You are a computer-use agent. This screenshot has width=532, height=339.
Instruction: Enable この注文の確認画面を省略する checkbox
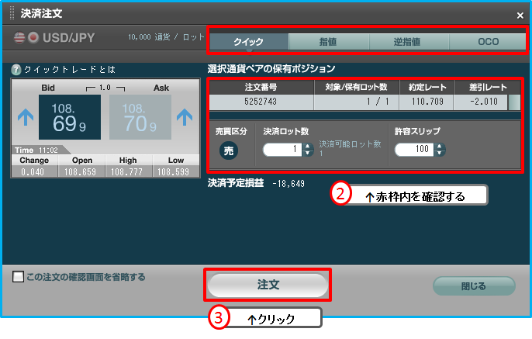click(18, 277)
